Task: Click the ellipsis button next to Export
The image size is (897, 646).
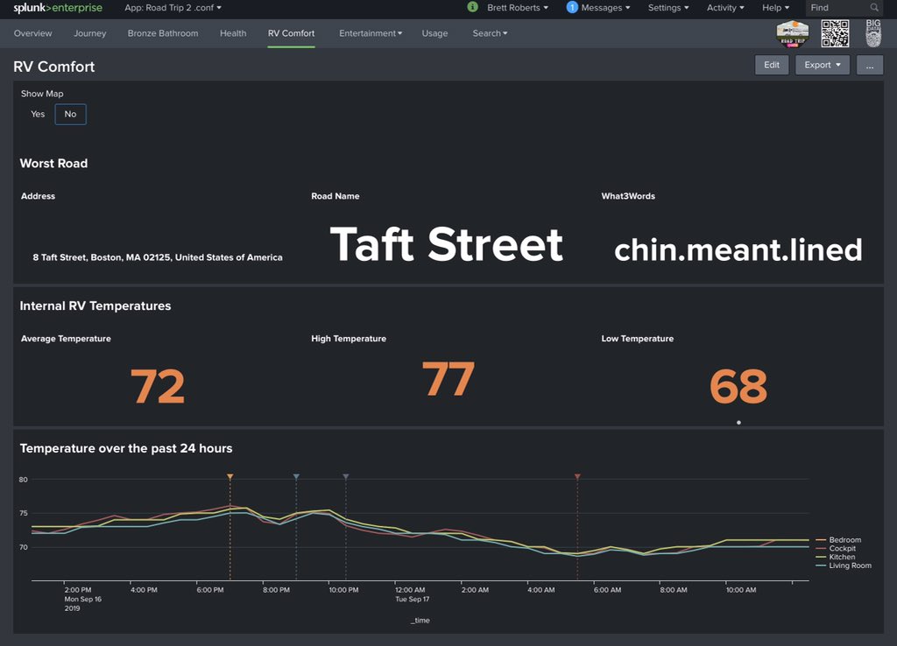Action: coord(869,65)
